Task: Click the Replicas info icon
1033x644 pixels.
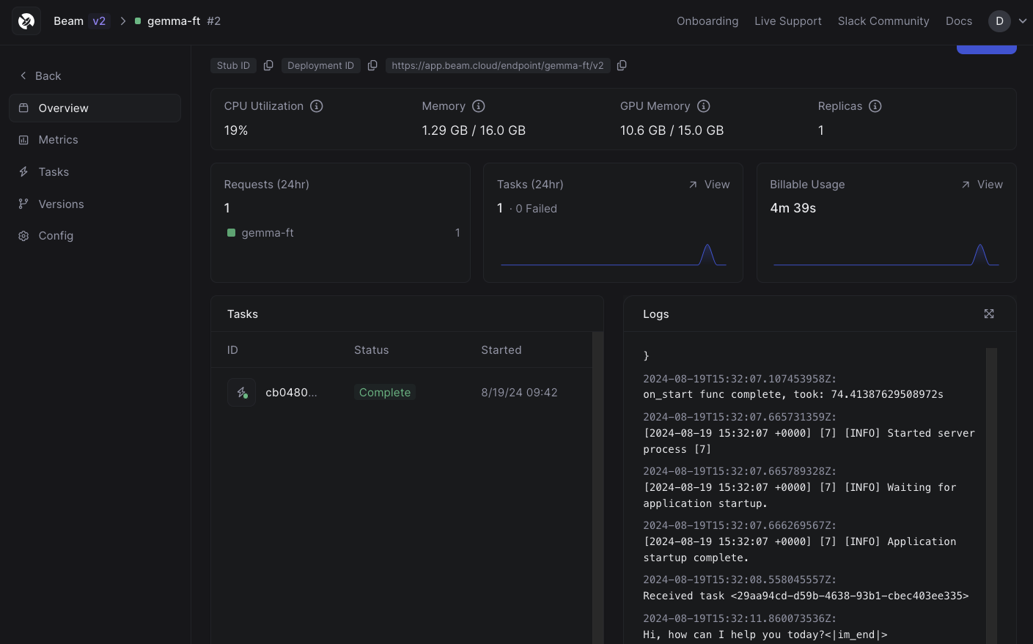Action: pos(875,106)
